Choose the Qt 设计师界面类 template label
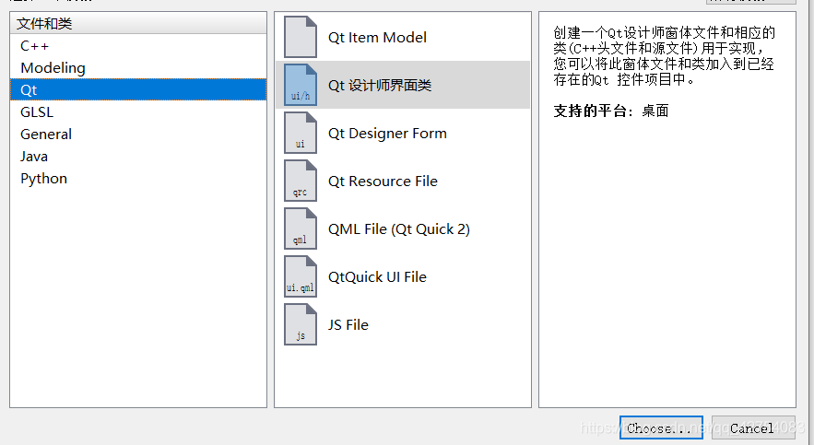The height and width of the screenshot is (445, 814). click(380, 85)
